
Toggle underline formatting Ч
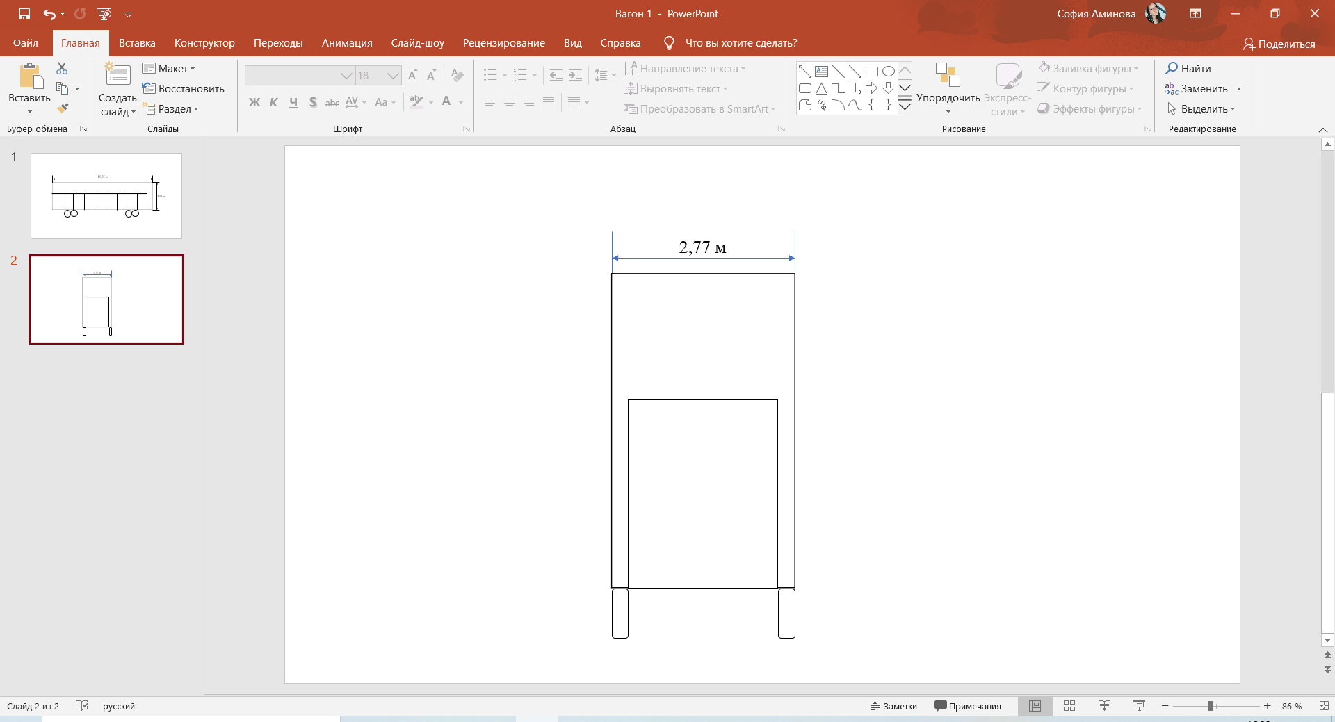[293, 102]
